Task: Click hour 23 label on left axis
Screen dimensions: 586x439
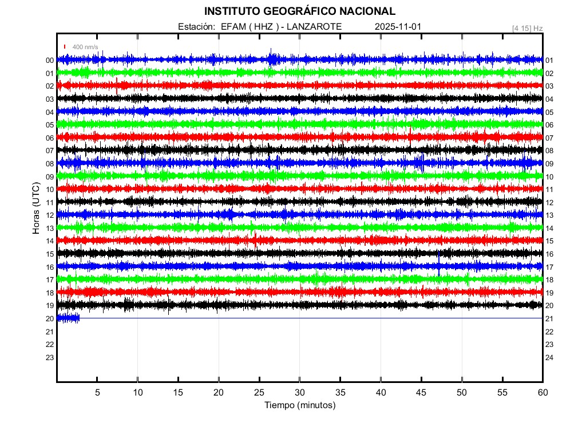Action: (50, 357)
